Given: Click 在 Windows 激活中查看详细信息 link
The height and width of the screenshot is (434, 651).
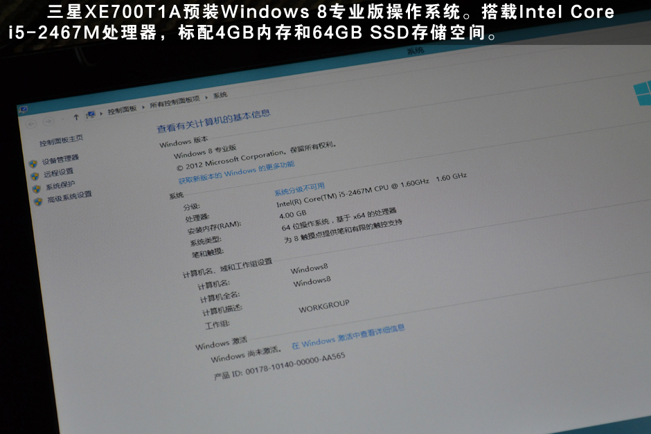Looking at the screenshot, I should click(348, 336).
